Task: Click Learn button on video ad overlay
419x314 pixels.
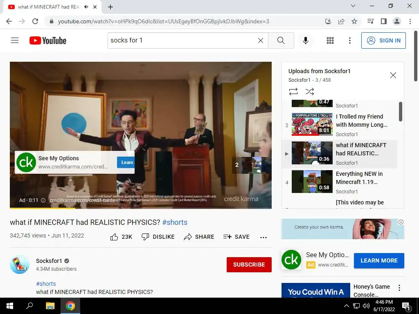Action: coord(126,162)
